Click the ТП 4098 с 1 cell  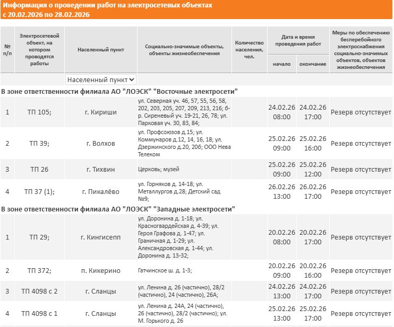point(39,313)
